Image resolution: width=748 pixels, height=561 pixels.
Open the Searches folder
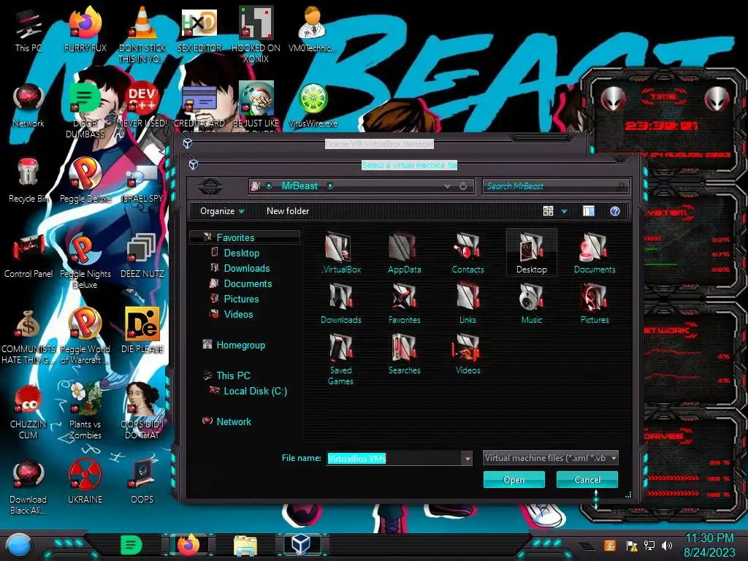point(404,354)
